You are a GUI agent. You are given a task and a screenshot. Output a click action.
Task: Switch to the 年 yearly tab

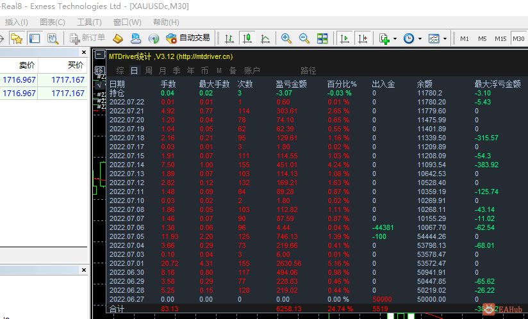(x=190, y=70)
